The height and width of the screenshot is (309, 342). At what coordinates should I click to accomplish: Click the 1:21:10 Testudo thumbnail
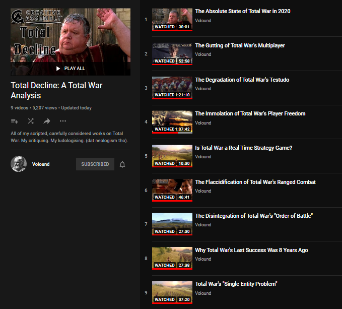pyautogui.click(x=172, y=88)
